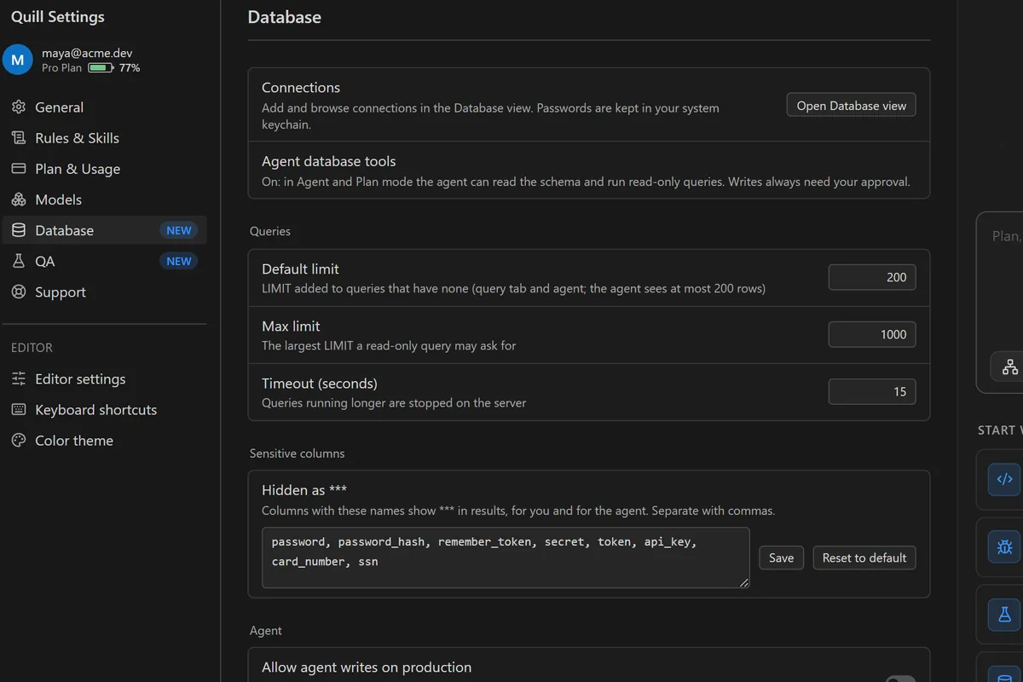Click the bug start card icon

(x=1004, y=546)
